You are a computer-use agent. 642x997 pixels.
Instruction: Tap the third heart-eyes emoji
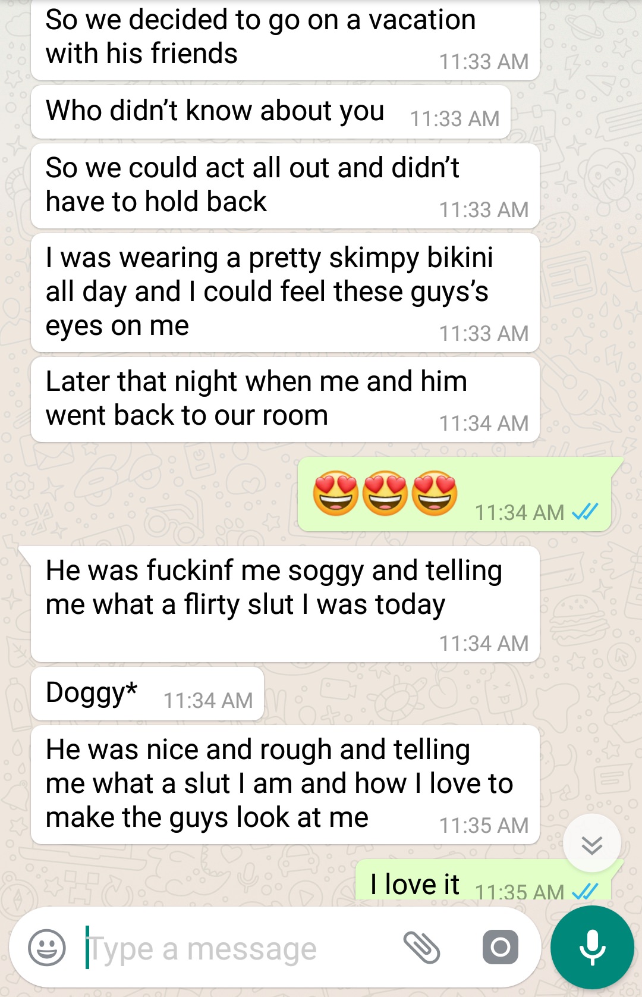click(x=435, y=493)
